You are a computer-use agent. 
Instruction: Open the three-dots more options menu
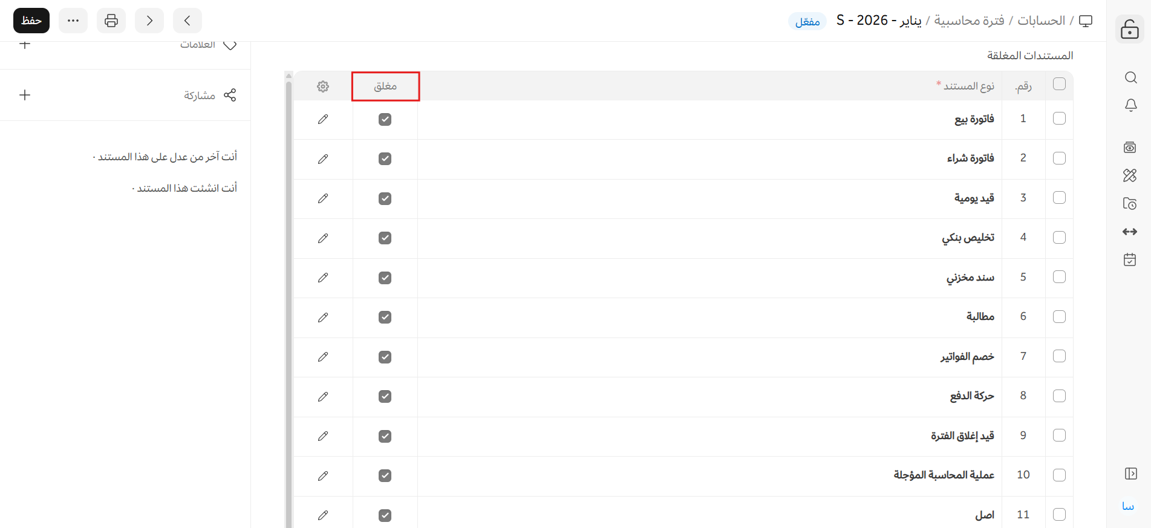tap(73, 21)
